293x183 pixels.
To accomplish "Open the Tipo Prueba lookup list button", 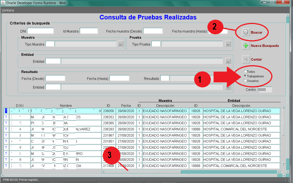I will (x=228, y=44).
